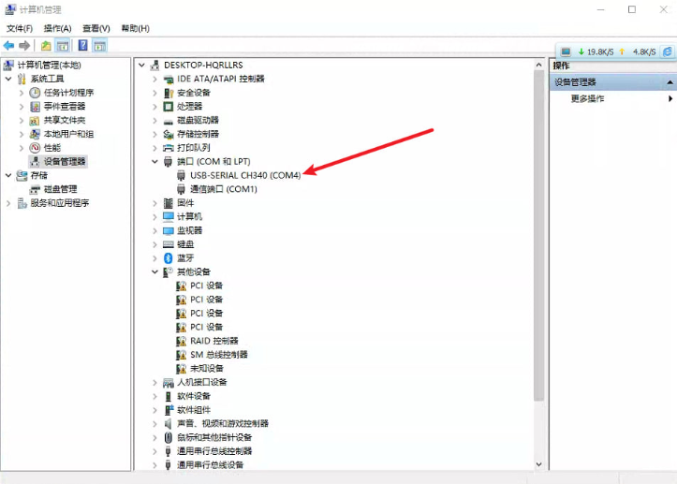Click the SM 总线控制器 warning icon
Screen dimensions: 677x484
click(x=182, y=355)
